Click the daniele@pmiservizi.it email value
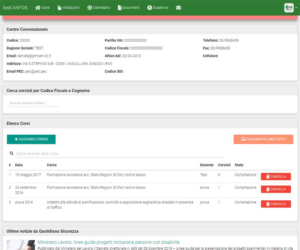The image size is (300, 250). [34, 56]
